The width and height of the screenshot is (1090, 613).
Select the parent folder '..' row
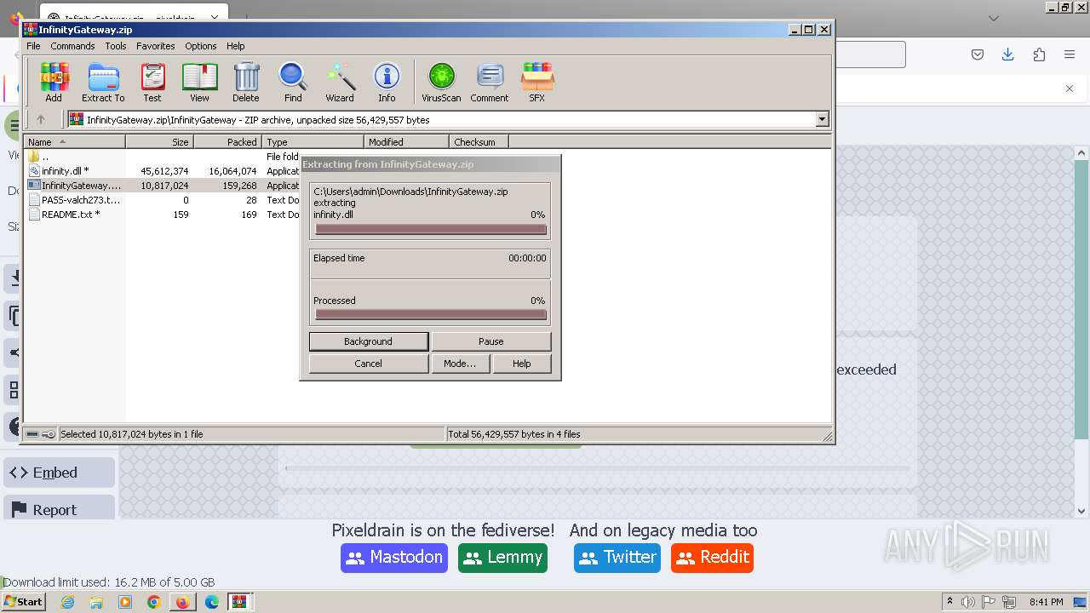point(162,157)
